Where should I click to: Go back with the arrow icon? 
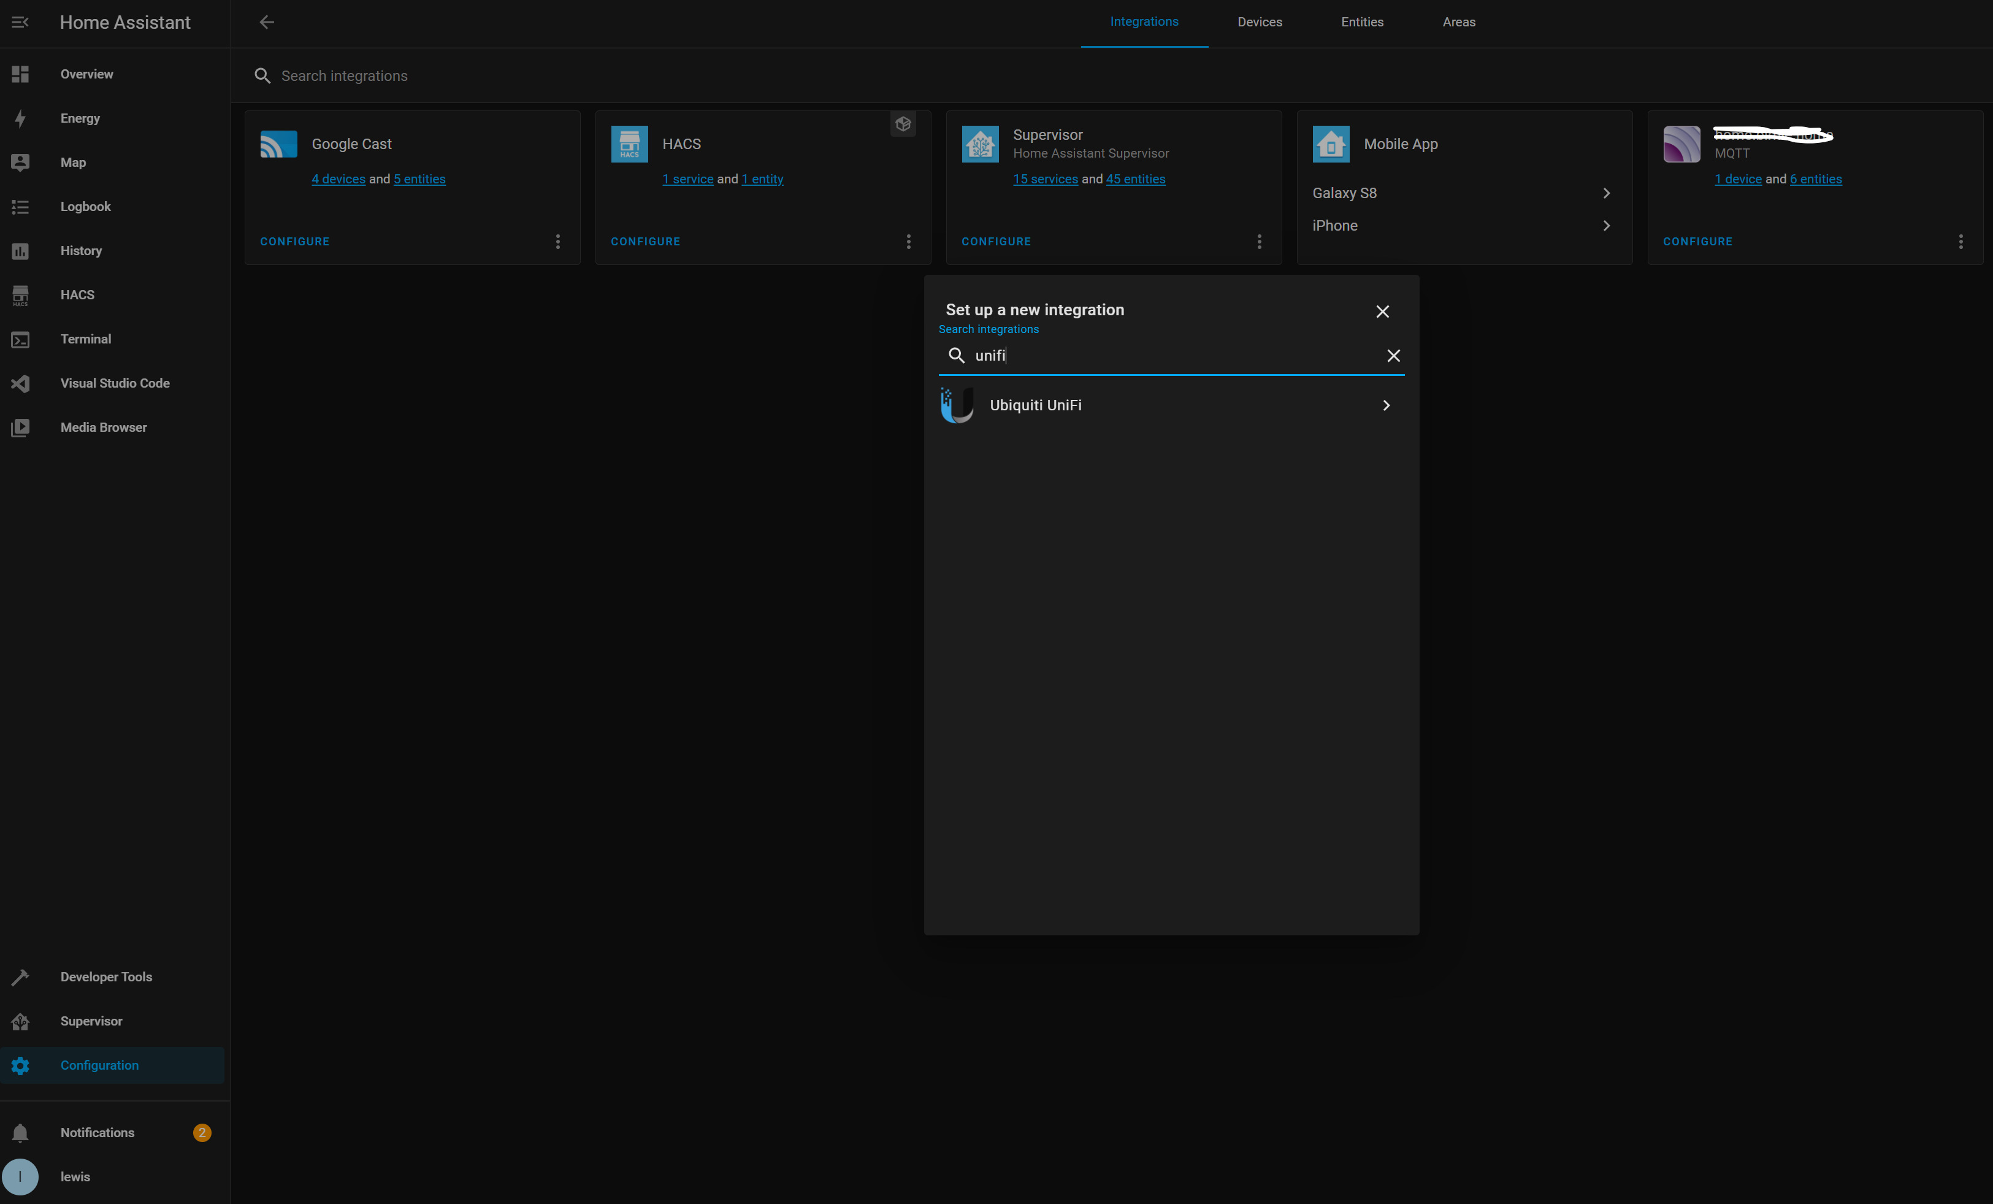(267, 22)
